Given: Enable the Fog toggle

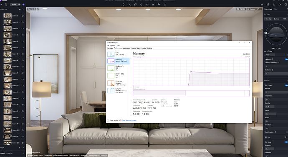Looking at the screenshot, I should click(x=286, y=137).
